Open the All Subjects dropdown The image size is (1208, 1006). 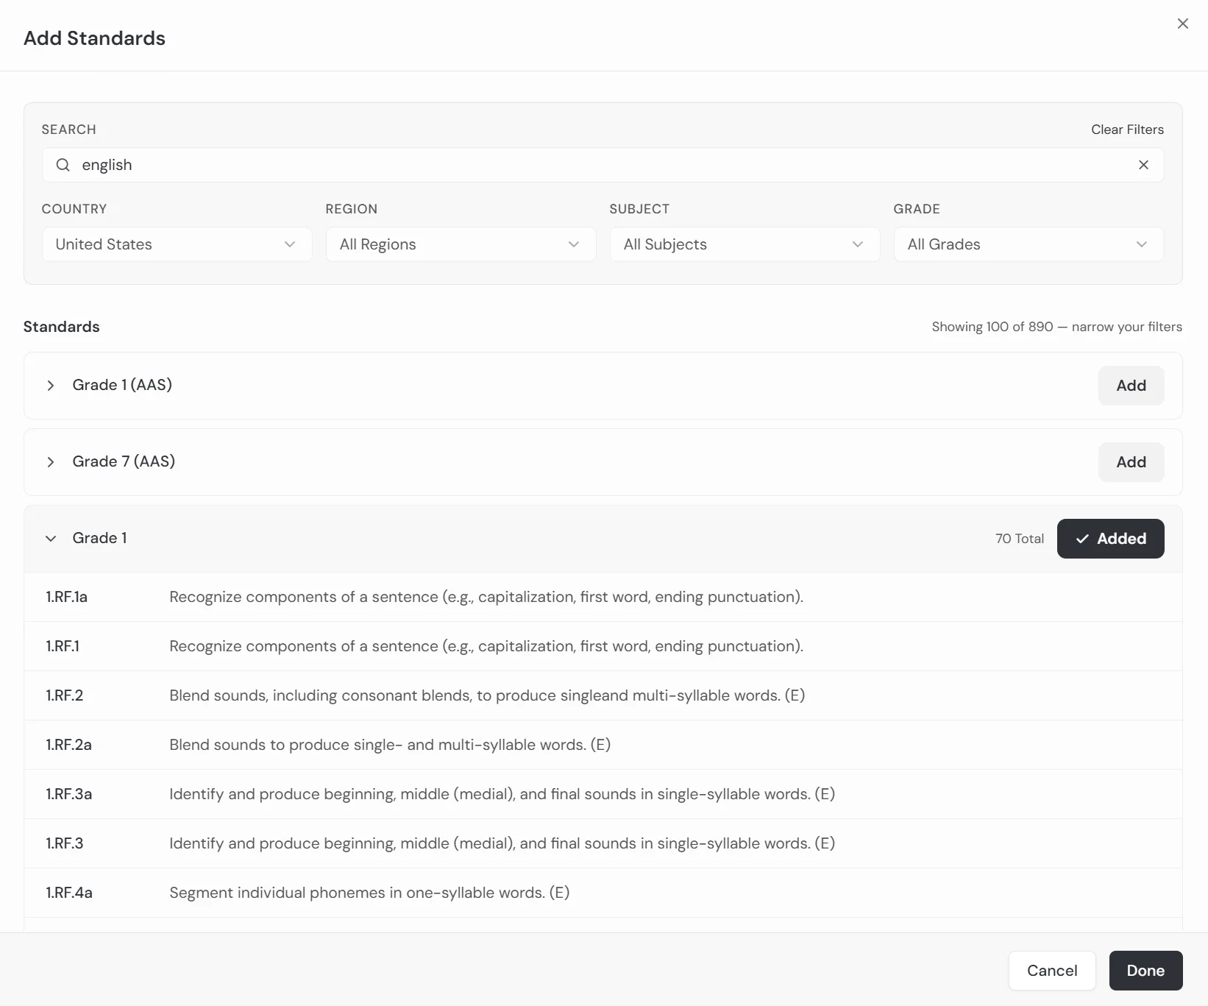click(744, 244)
